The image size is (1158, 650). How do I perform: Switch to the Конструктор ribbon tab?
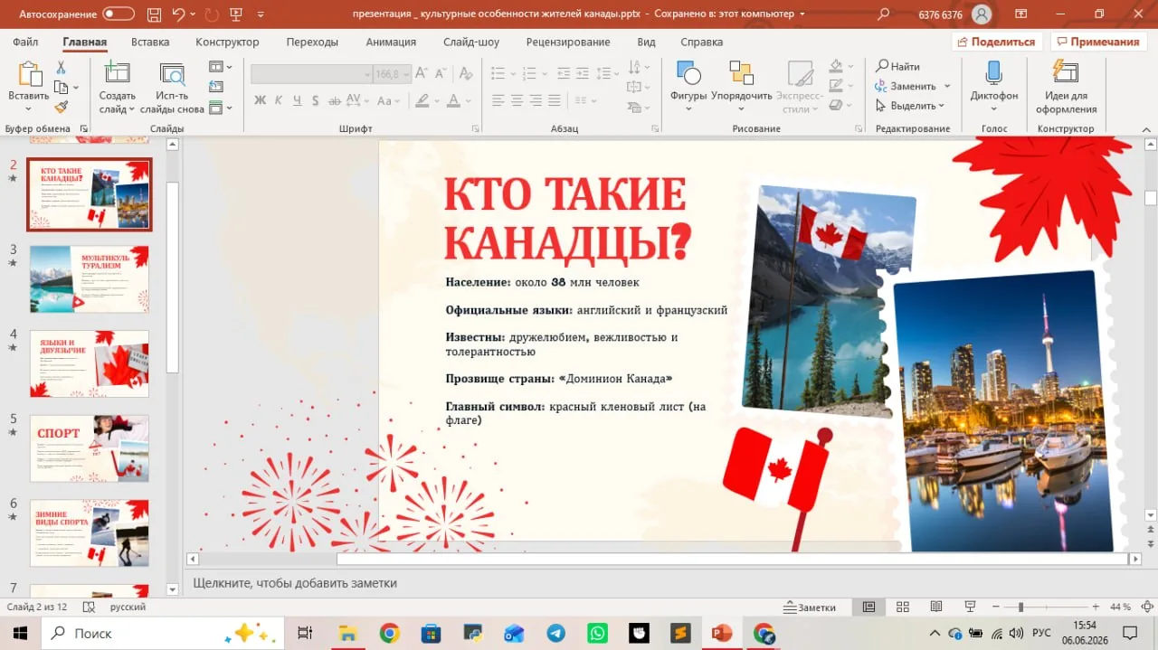(x=227, y=42)
